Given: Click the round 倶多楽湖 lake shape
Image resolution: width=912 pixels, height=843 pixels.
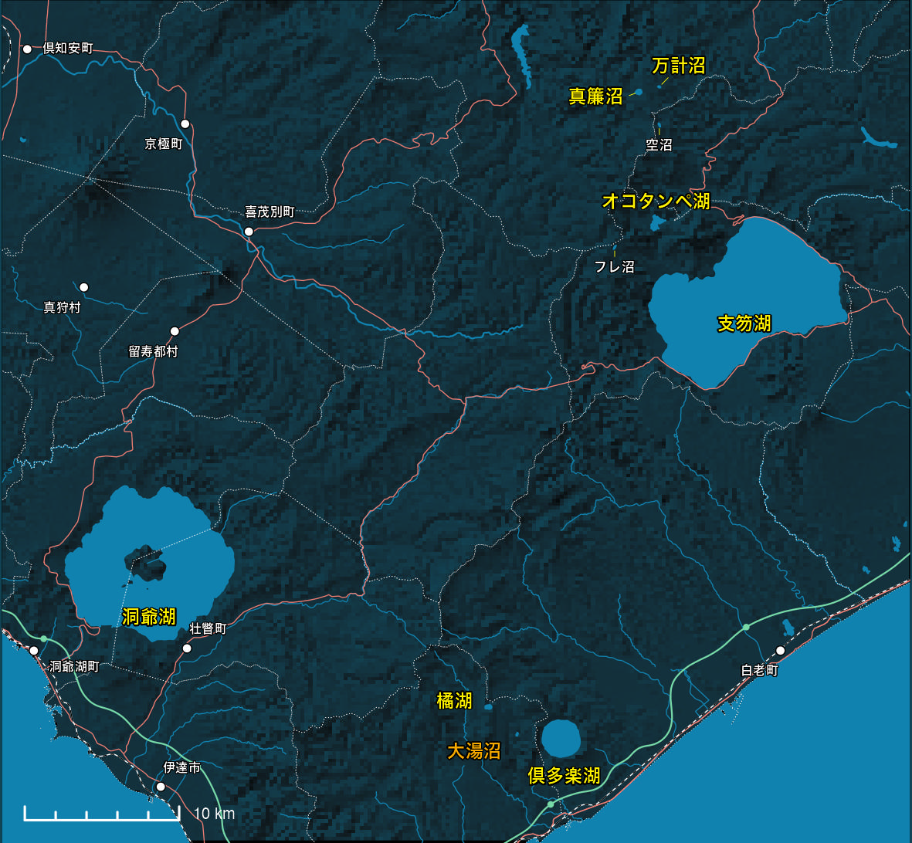Looking at the screenshot, I should [561, 738].
